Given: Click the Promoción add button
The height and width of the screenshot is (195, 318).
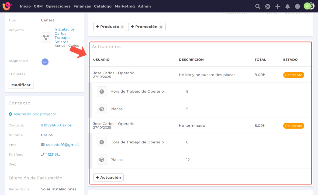Looking at the screenshot, I should tap(147, 27).
